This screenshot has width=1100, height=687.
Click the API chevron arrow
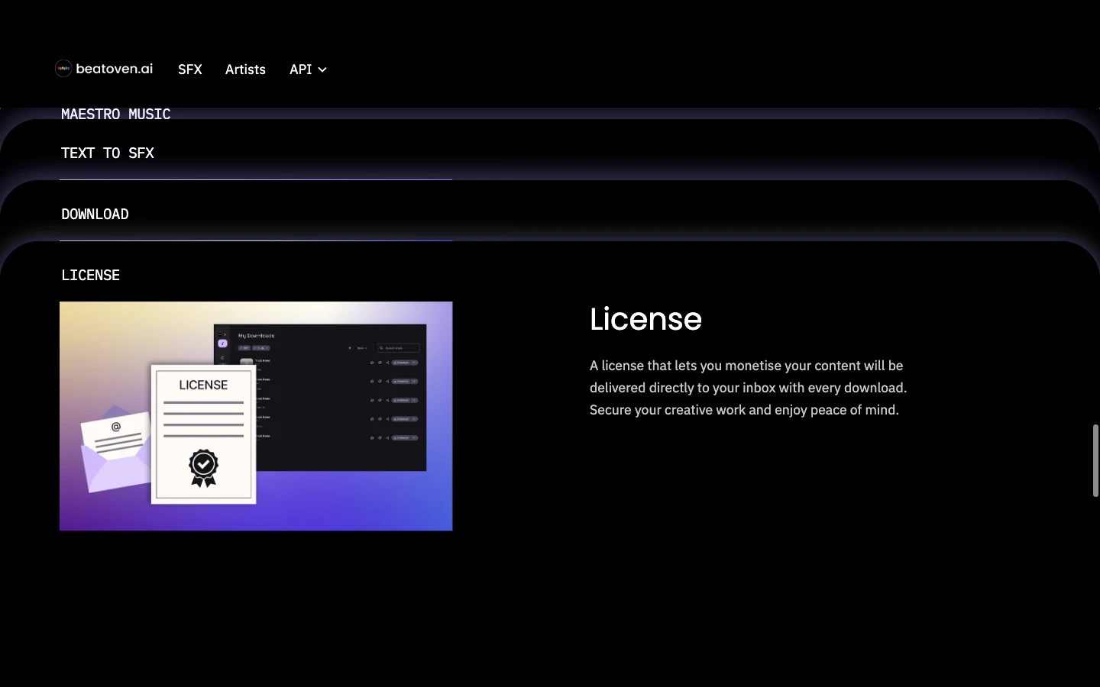(322, 69)
